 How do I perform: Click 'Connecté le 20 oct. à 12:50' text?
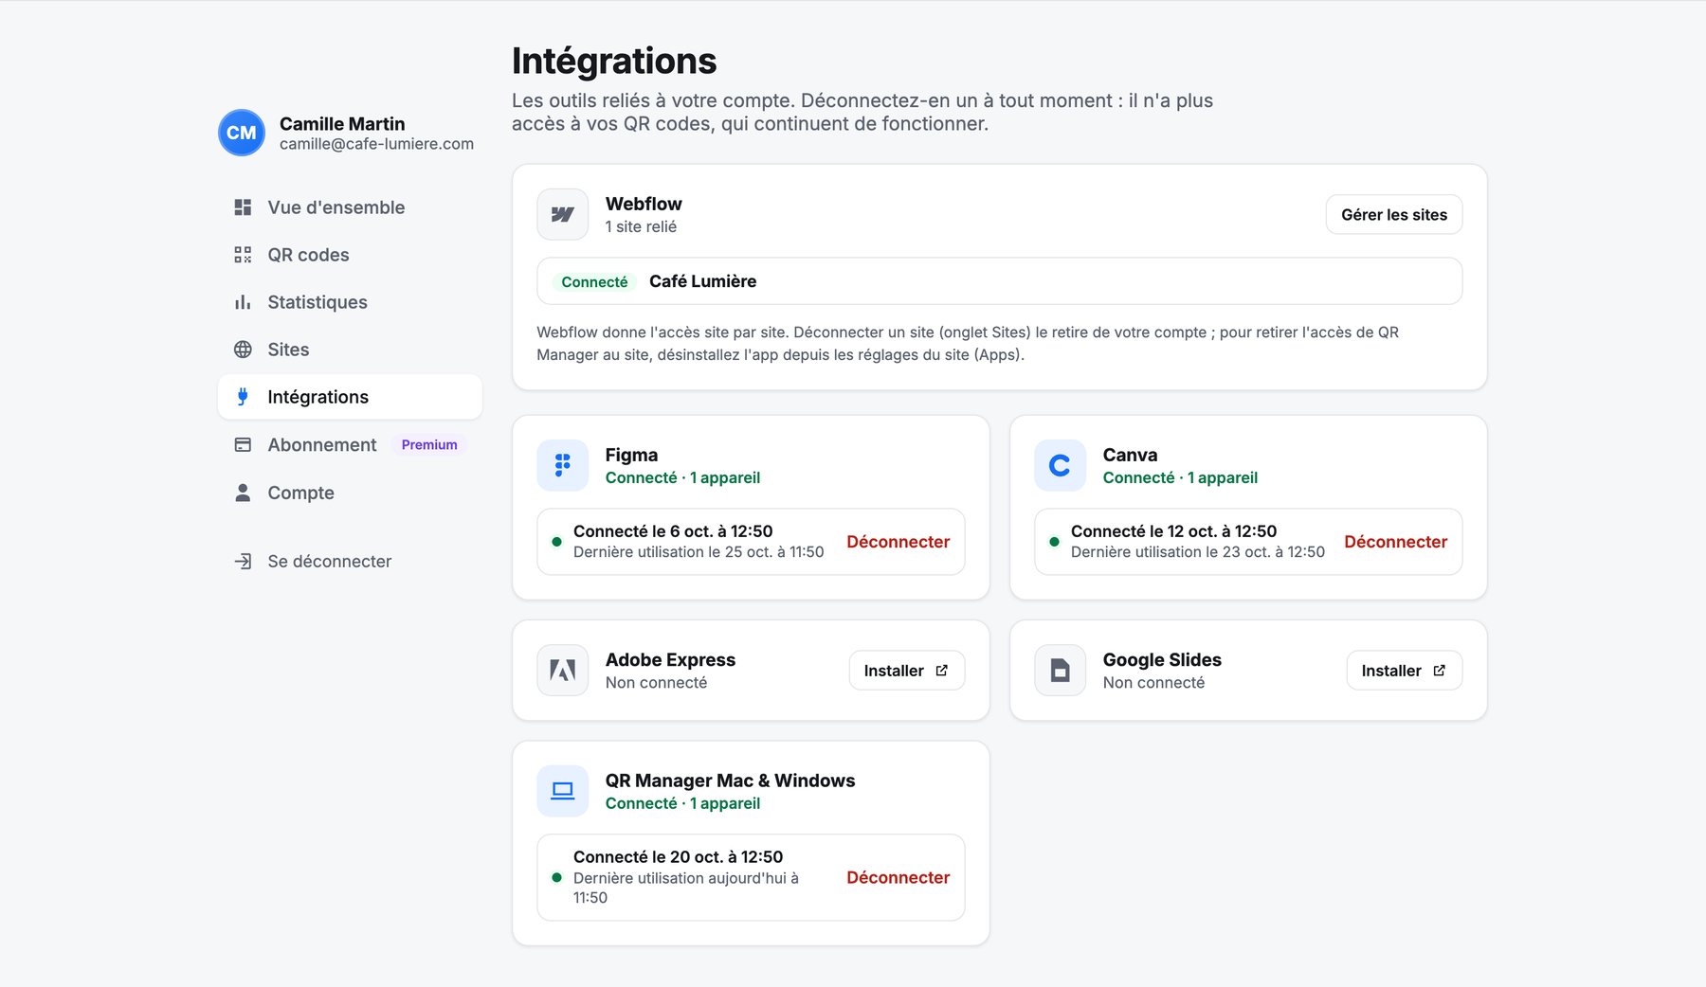[x=678, y=857]
